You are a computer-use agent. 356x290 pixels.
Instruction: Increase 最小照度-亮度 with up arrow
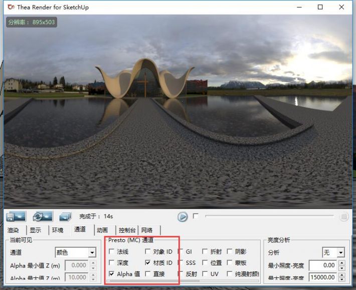[x=341, y=263]
